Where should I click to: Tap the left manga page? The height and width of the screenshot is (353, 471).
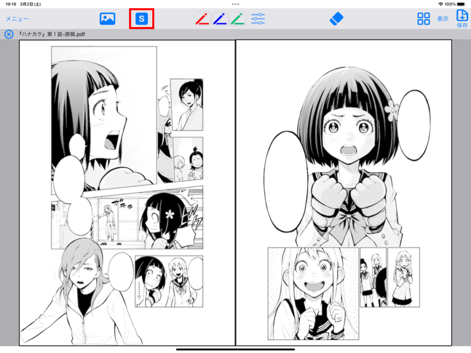coord(127,193)
